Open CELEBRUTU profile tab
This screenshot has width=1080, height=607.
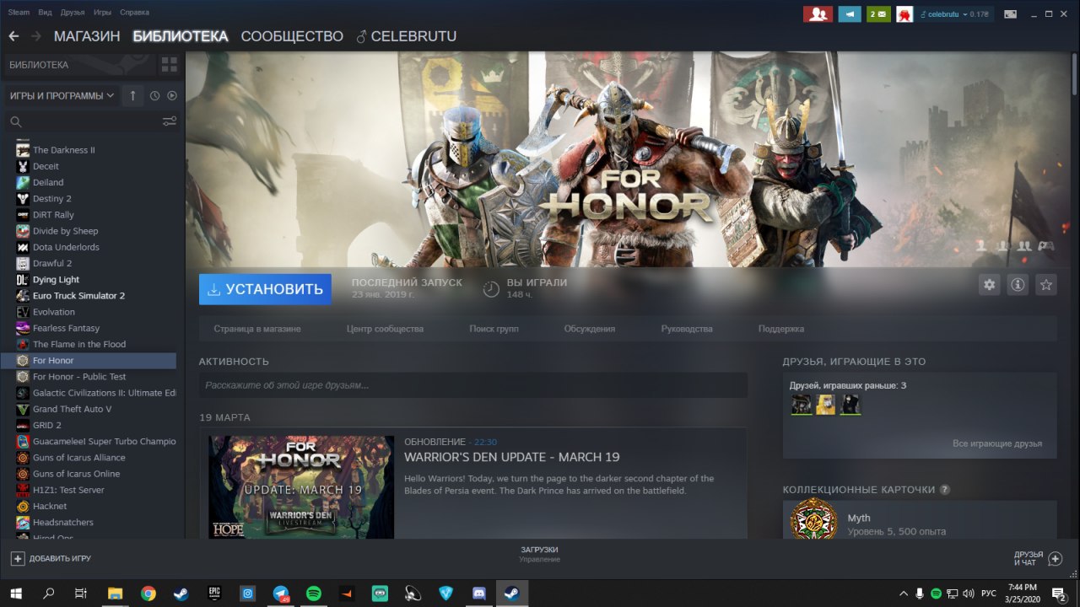(407, 36)
